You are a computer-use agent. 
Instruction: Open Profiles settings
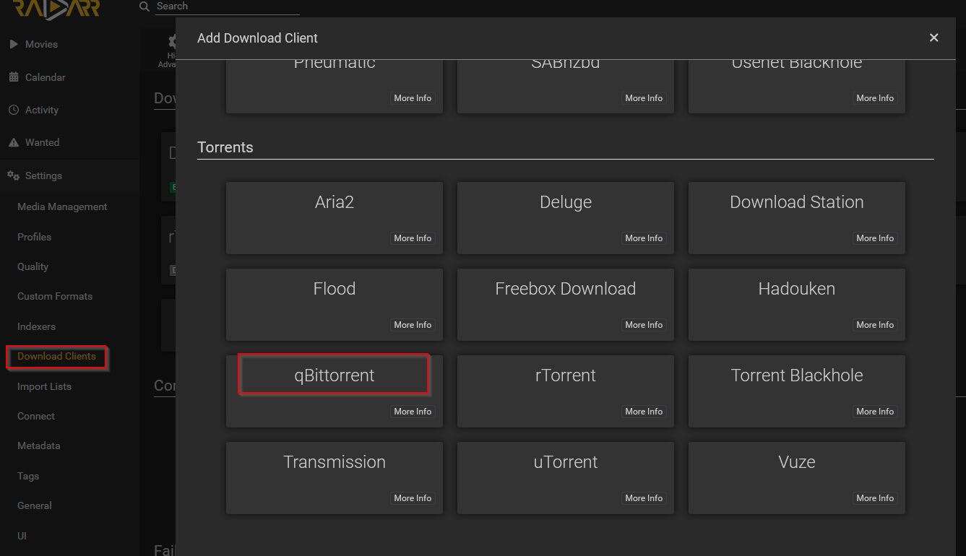tap(34, 237)
